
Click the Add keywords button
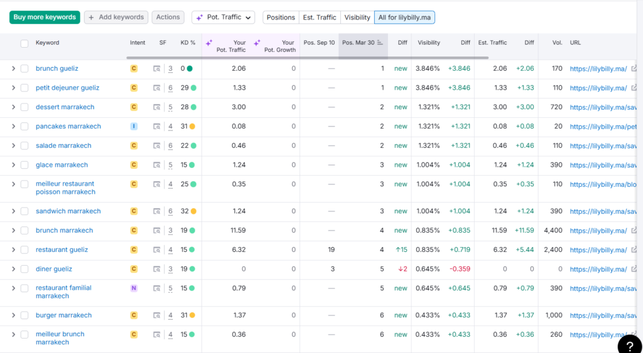(x=116, y=17)
